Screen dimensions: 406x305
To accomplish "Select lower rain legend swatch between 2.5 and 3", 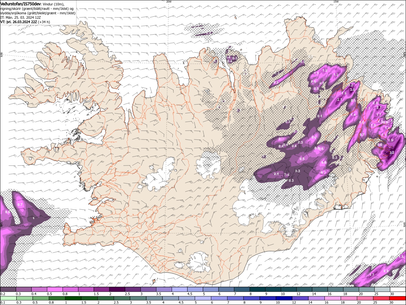I will point(122,298).
